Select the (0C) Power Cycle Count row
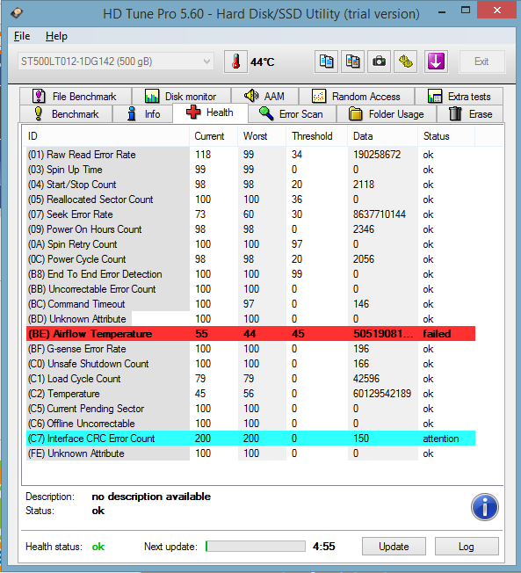 (250, 259)
